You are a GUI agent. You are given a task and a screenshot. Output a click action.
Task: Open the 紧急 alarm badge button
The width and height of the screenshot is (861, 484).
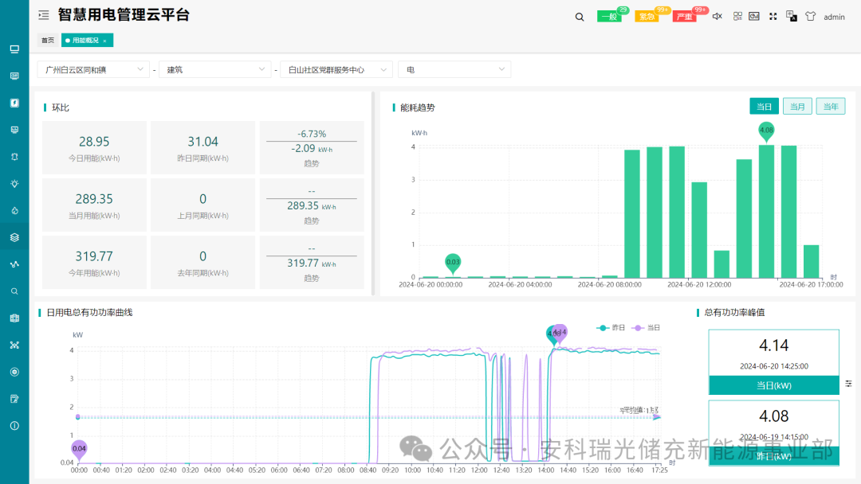click(x=647, y=17)
